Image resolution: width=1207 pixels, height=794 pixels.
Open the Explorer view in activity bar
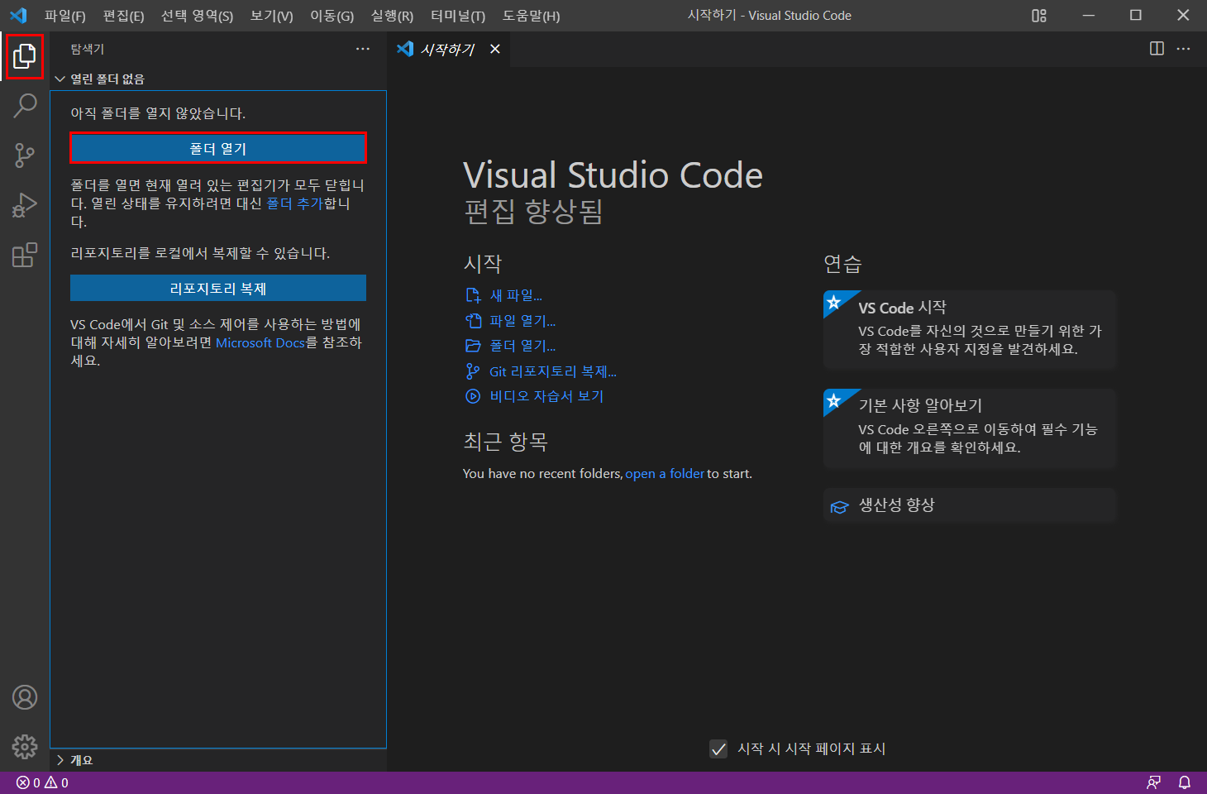point(25,56)
